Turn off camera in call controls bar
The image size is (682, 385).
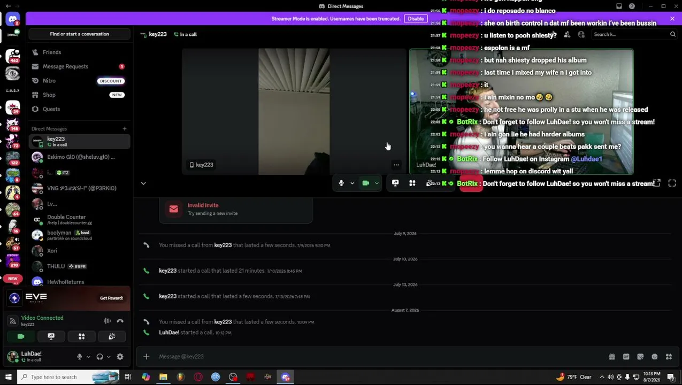click(x=366, y=183)
